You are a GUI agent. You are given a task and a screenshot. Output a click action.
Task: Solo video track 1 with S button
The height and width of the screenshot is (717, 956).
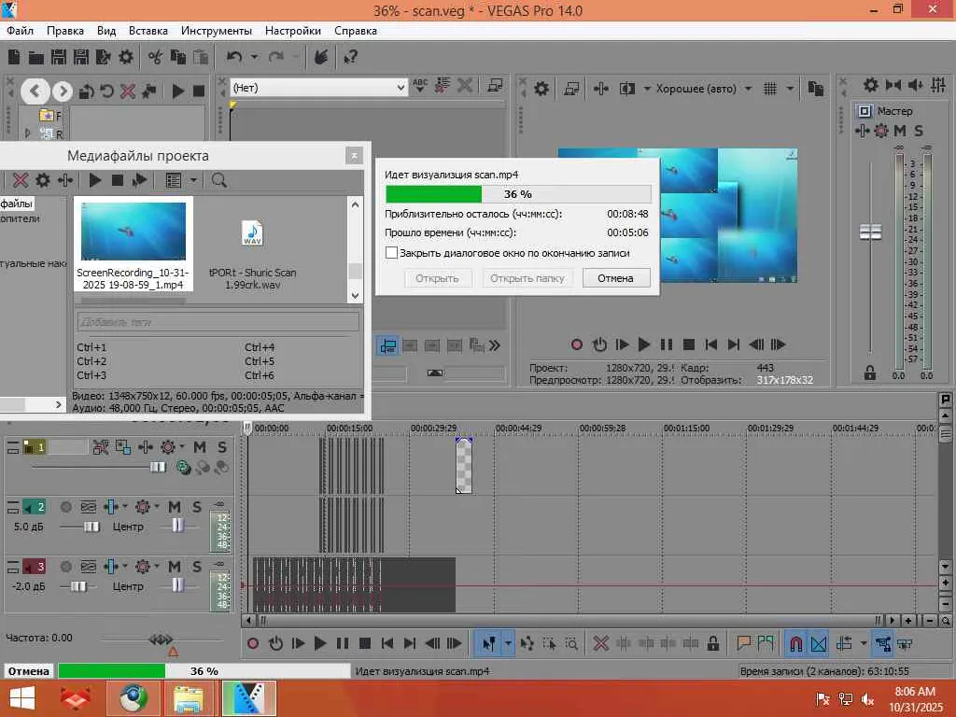222,447
